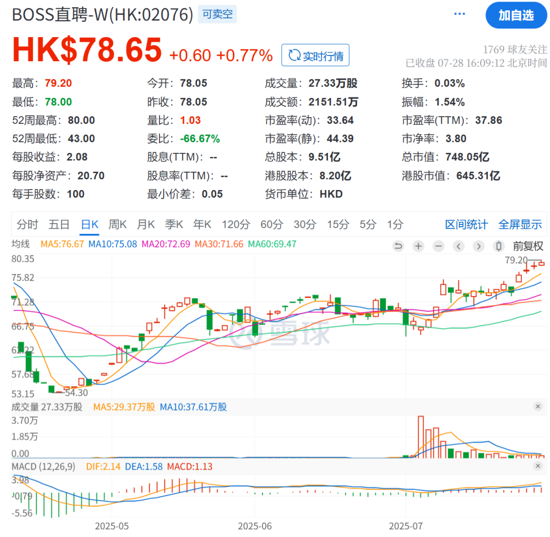Show the 15分 interval chart

339,224
